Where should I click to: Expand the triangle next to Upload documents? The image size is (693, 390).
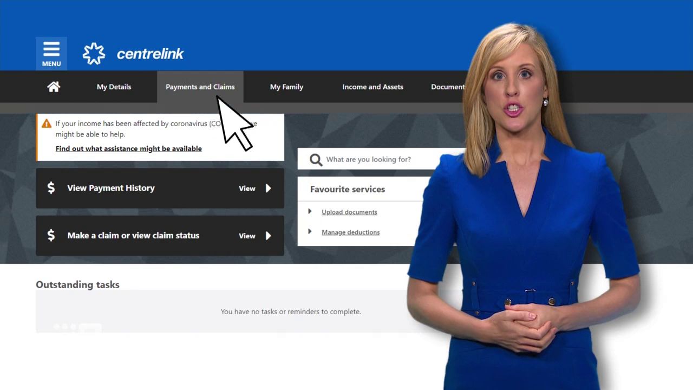coord(310,212)
